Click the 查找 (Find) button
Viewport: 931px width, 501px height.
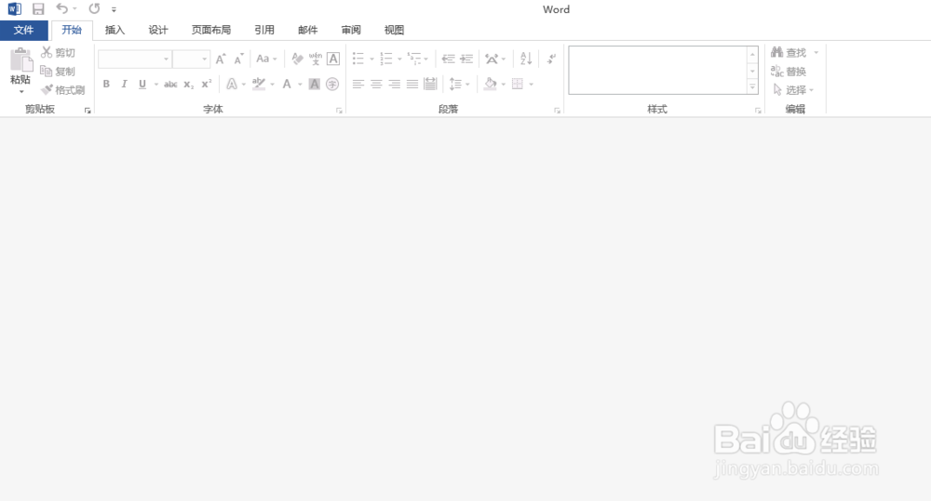click(789, 53)
